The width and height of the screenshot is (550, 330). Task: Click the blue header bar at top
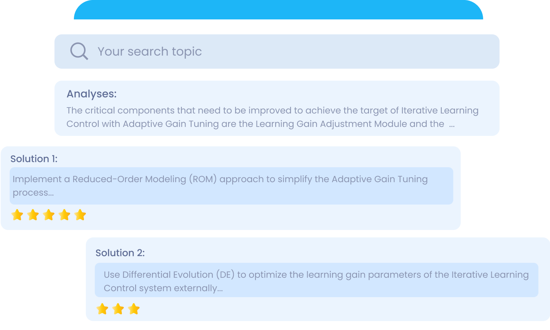click(x=279, y=10)
